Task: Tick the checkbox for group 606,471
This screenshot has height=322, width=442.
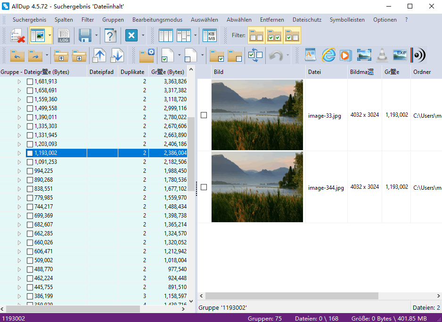Action: [30, 251]
